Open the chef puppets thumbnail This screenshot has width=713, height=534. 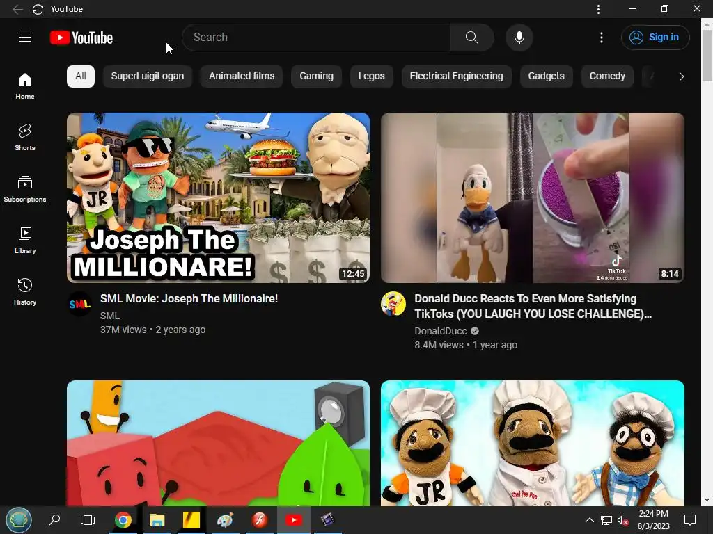pos(533,443)
